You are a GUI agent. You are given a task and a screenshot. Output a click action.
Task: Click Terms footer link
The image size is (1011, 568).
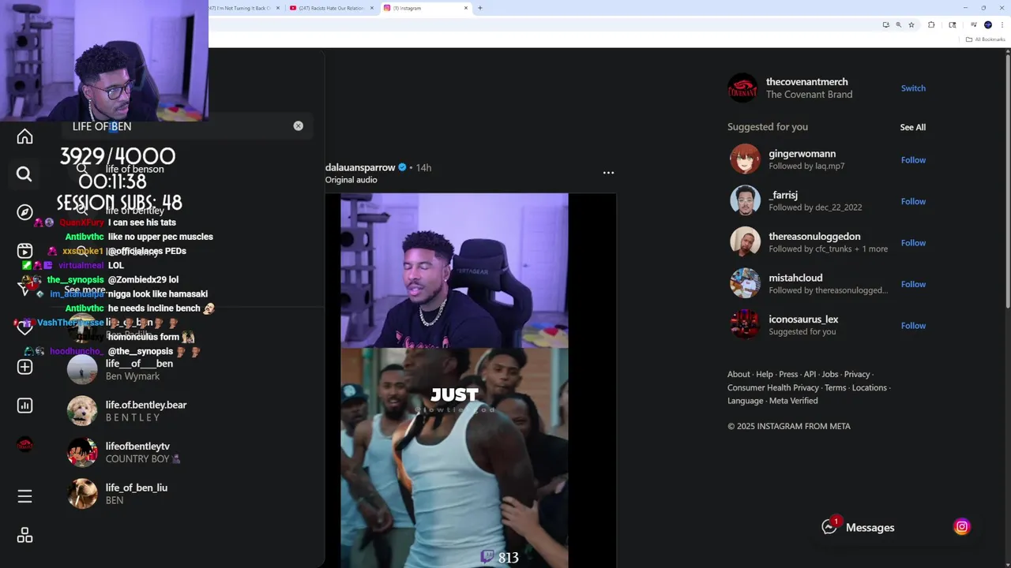(x=835, y=388)
